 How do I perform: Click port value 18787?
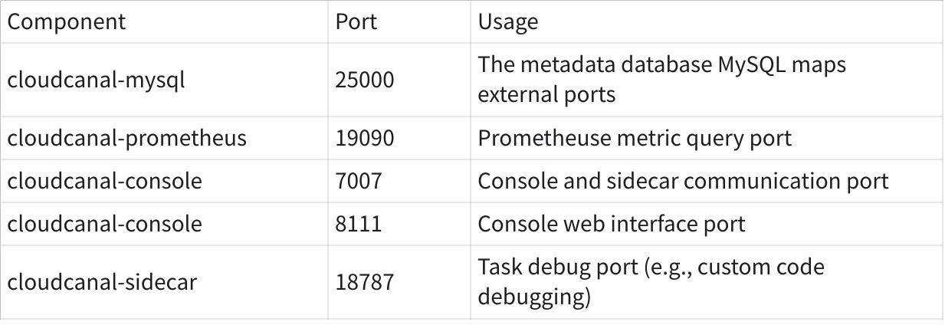click(x=365, y=282)
